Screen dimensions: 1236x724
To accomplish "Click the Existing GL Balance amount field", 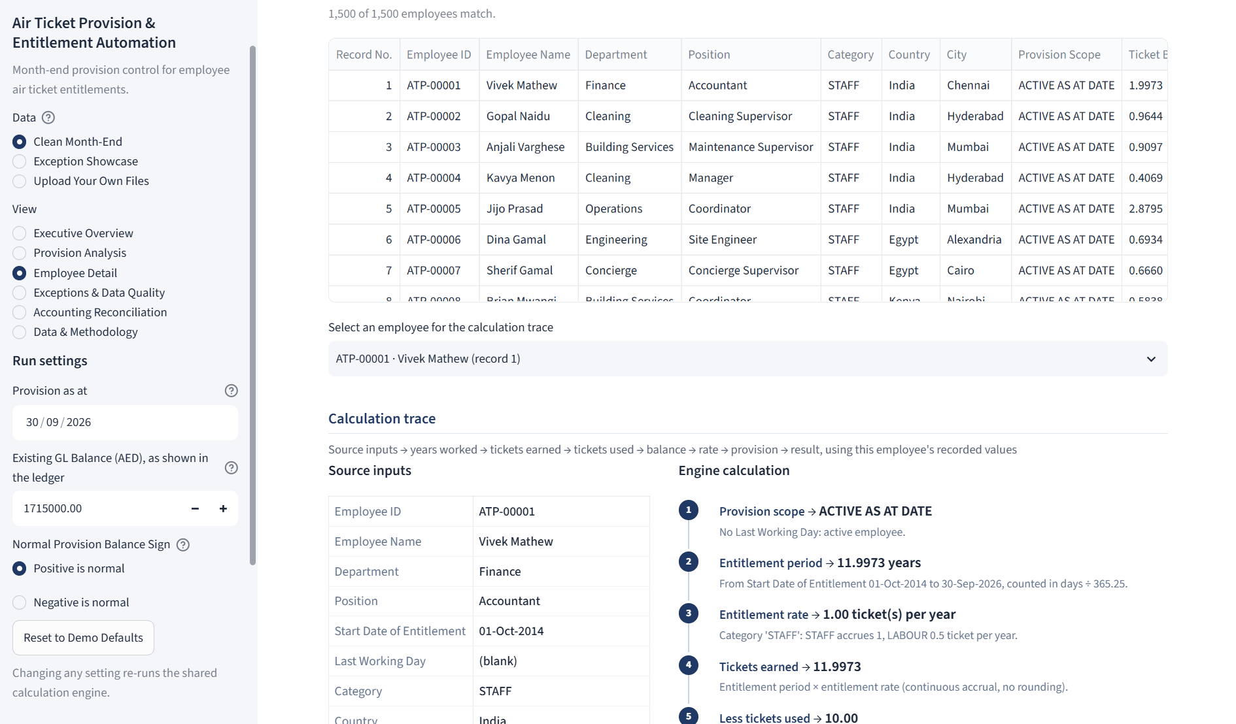I will coord(97,508).
